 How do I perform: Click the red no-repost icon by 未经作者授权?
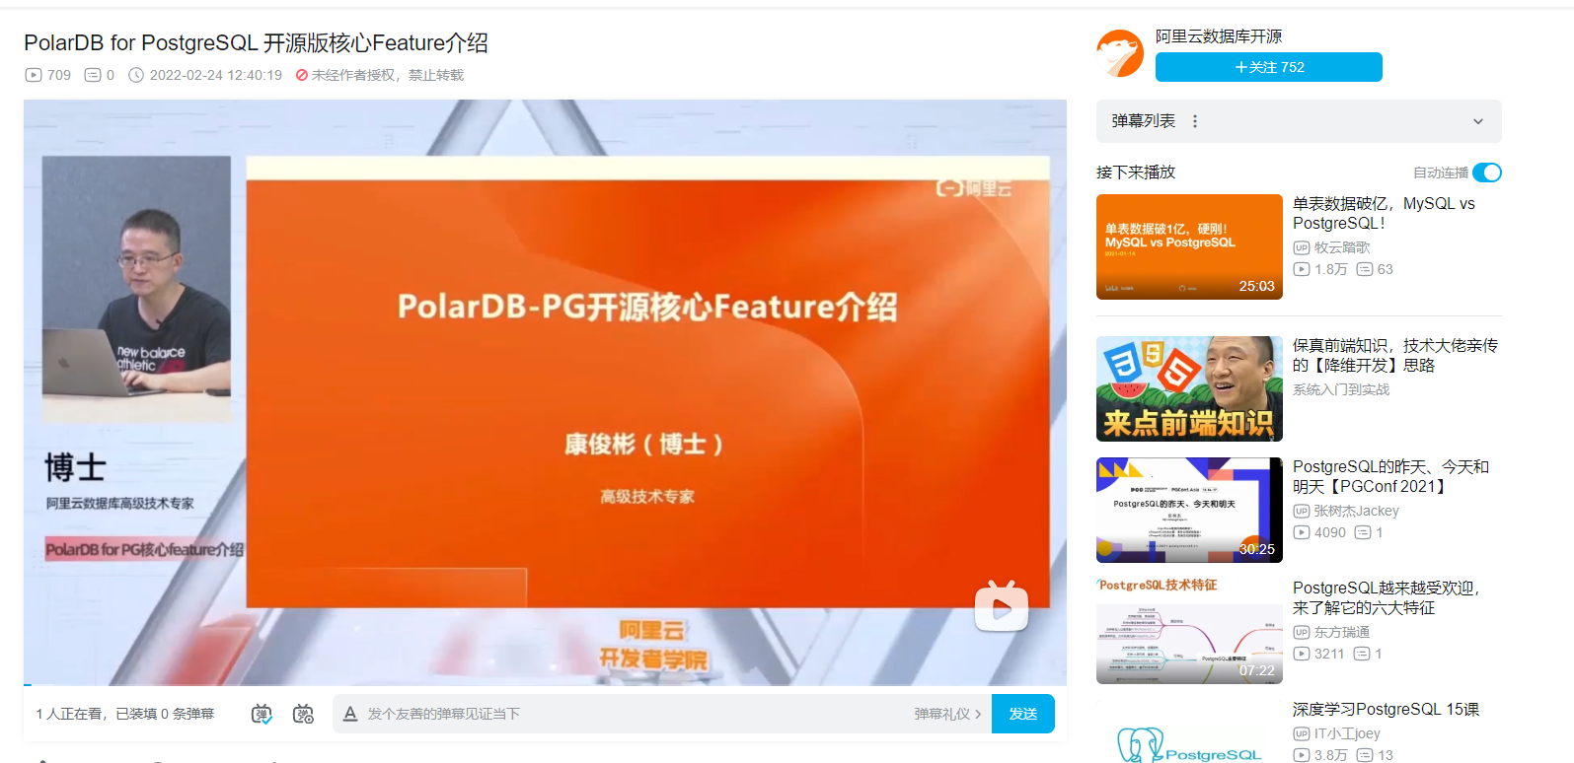[x=302, y=75]
